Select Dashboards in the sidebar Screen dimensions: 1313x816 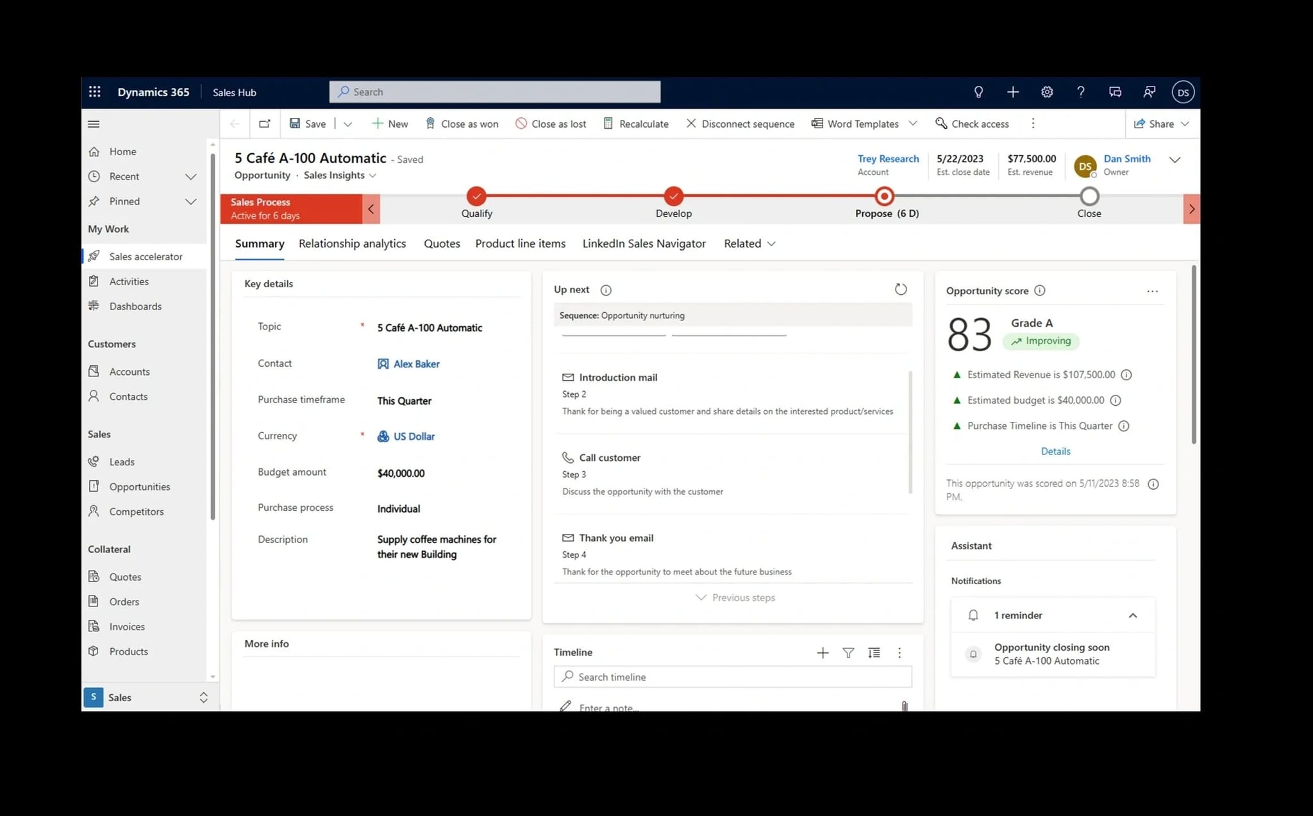pyautogui.click(x=135, y=306)
